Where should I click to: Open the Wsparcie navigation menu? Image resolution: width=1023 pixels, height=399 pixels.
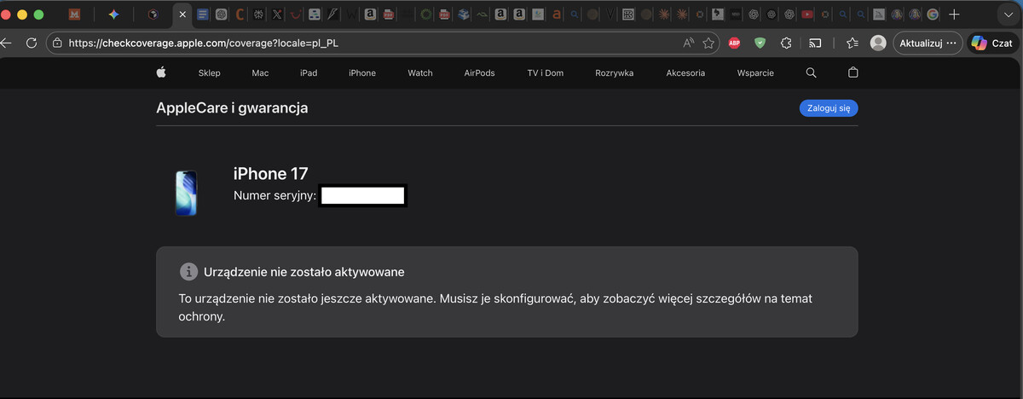(x=755, y=73)
